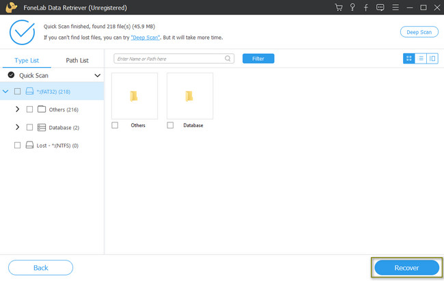This screenshot has width=444, height=281.
Task: Tick the Database folder thumbnail checkbox
Action: (x=170, y=125)
